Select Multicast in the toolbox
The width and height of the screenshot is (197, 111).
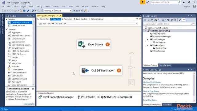pyautogui.click(x=15, y=67)
